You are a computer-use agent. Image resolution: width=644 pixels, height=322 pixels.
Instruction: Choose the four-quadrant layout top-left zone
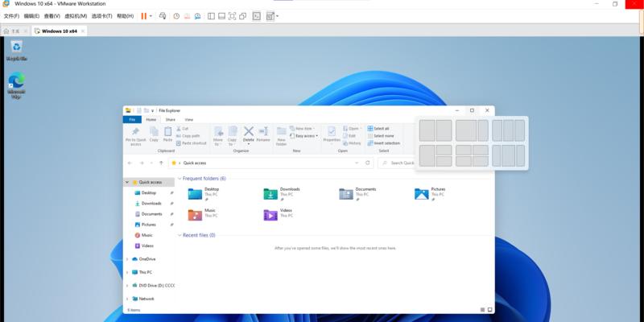(464, 151)
